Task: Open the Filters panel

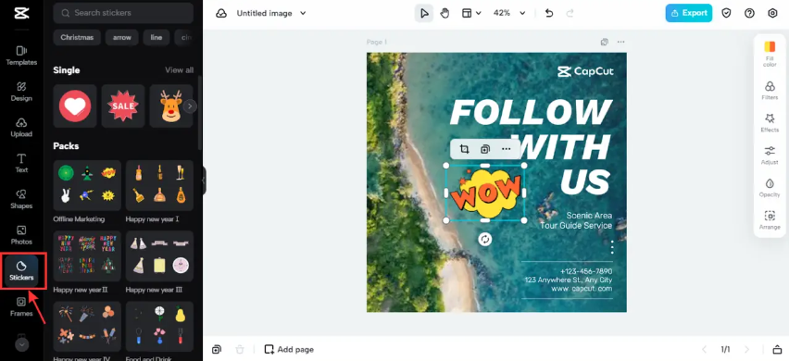Action: pos(770,91)
